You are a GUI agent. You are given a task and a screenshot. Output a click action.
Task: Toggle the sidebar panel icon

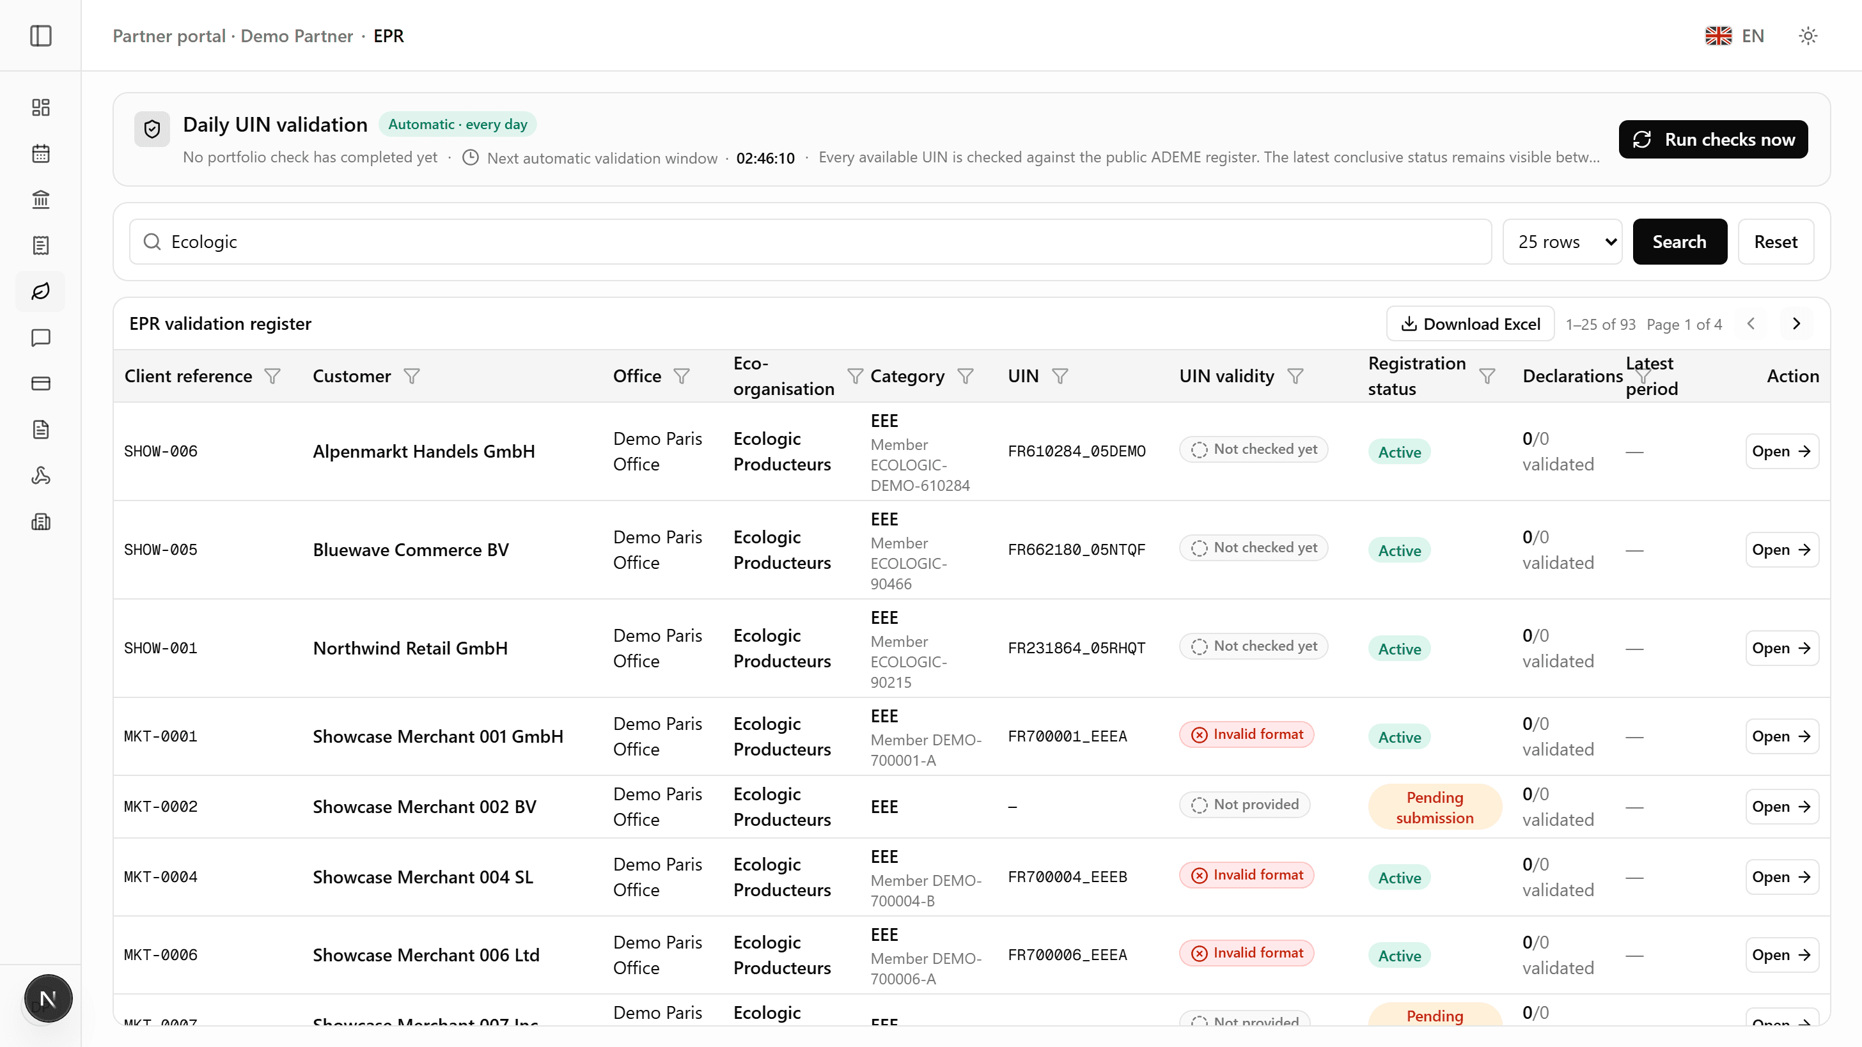(40, 35)
